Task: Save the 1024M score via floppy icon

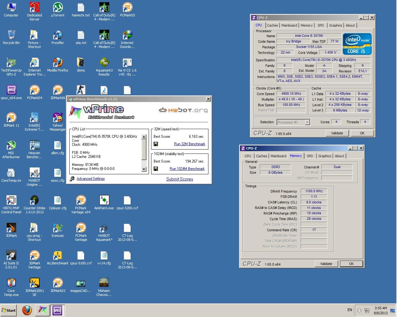Action: click(156, 169)
